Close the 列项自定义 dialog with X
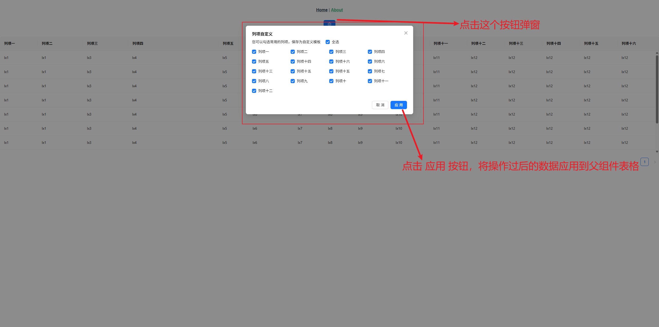This screenshot has height=327, width=659. (x=406, y=33)
